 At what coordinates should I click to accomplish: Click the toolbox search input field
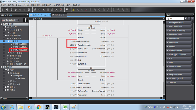[x=175, y=19]
